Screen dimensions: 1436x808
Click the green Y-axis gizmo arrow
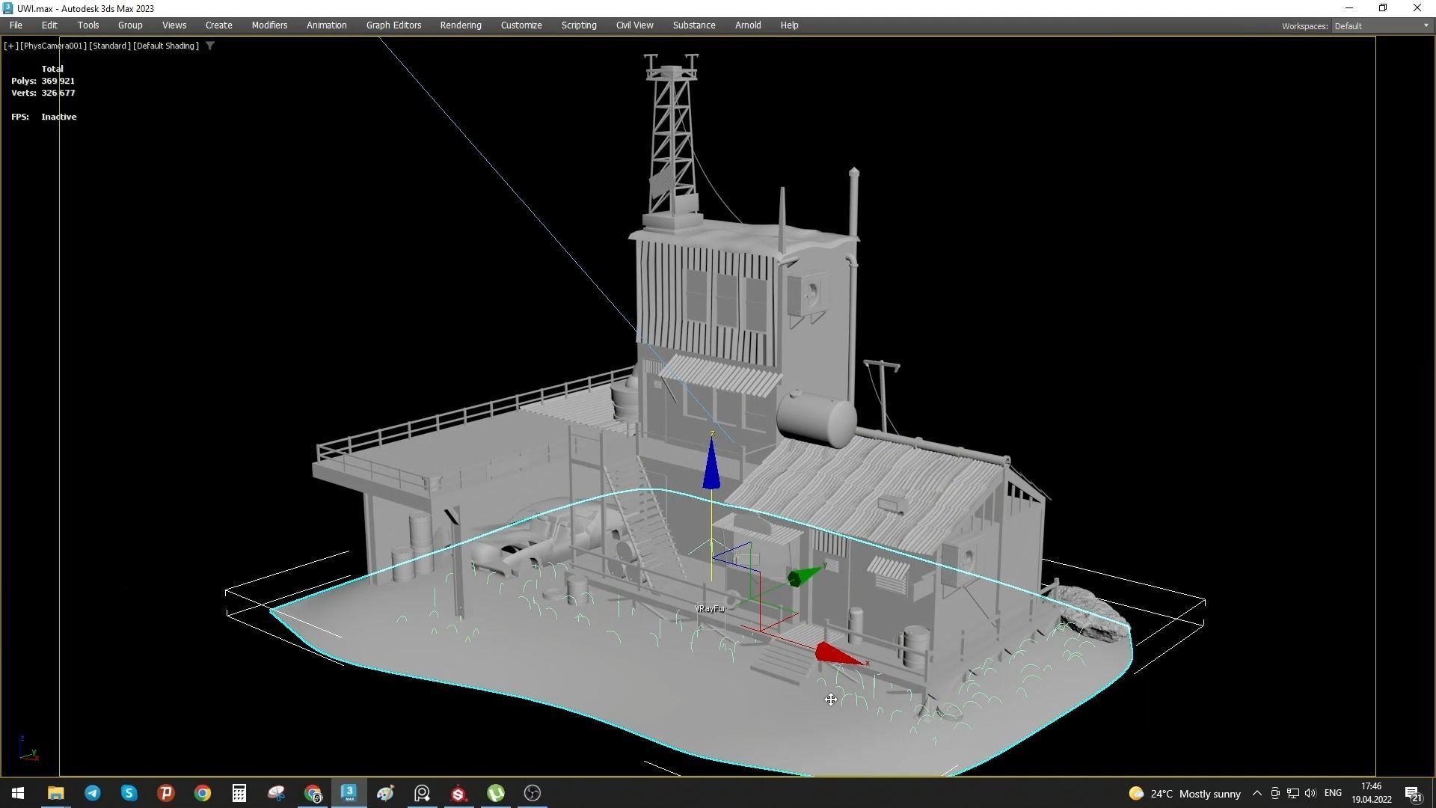point(806,575)
